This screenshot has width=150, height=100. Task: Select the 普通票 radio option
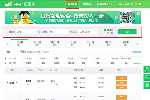[x=105, y=30]
